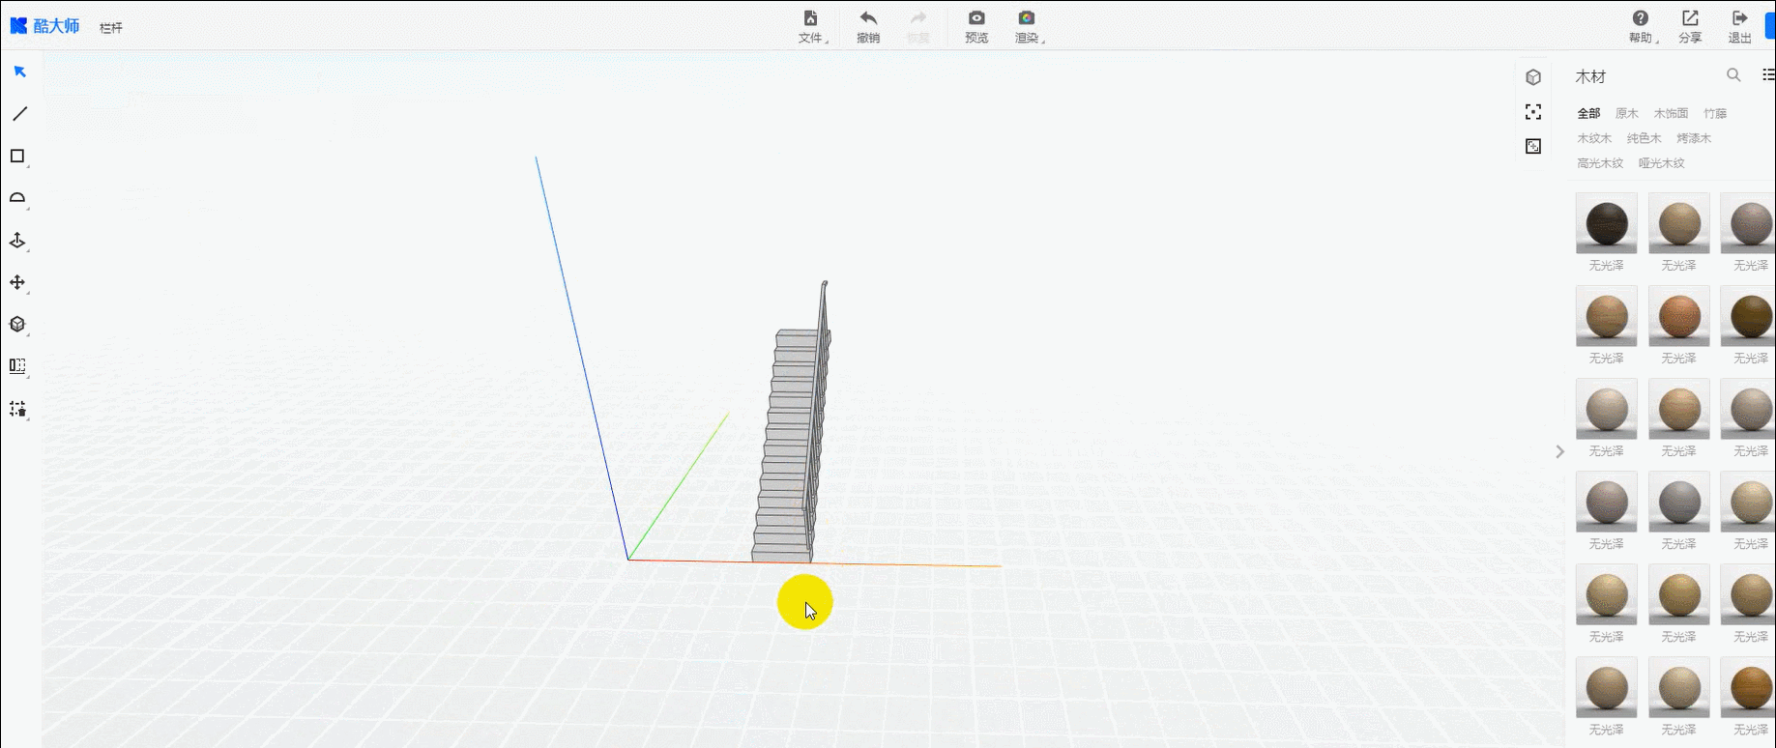Select the move tool
Screen dimensions: 1776x748
(x=17, y=282)
